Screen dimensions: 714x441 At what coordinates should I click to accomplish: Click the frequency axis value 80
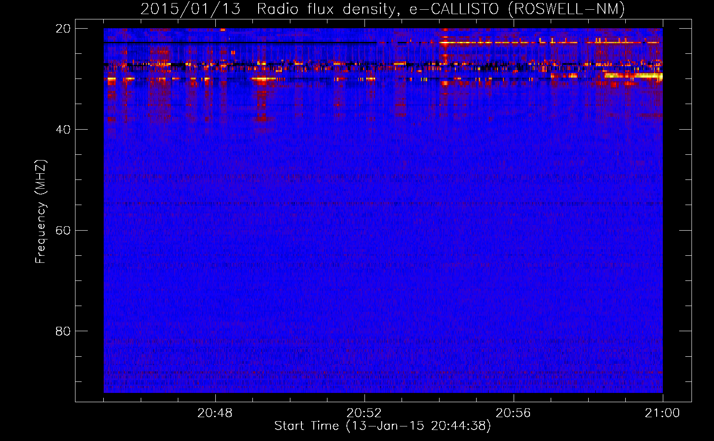(63, 331)
